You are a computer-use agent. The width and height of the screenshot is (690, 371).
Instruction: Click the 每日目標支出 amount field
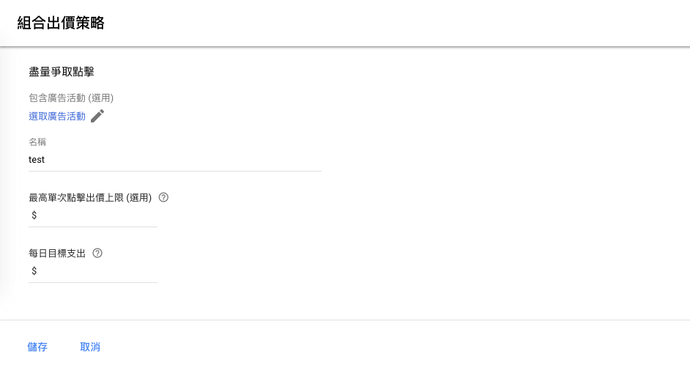(x=93, y=271)
